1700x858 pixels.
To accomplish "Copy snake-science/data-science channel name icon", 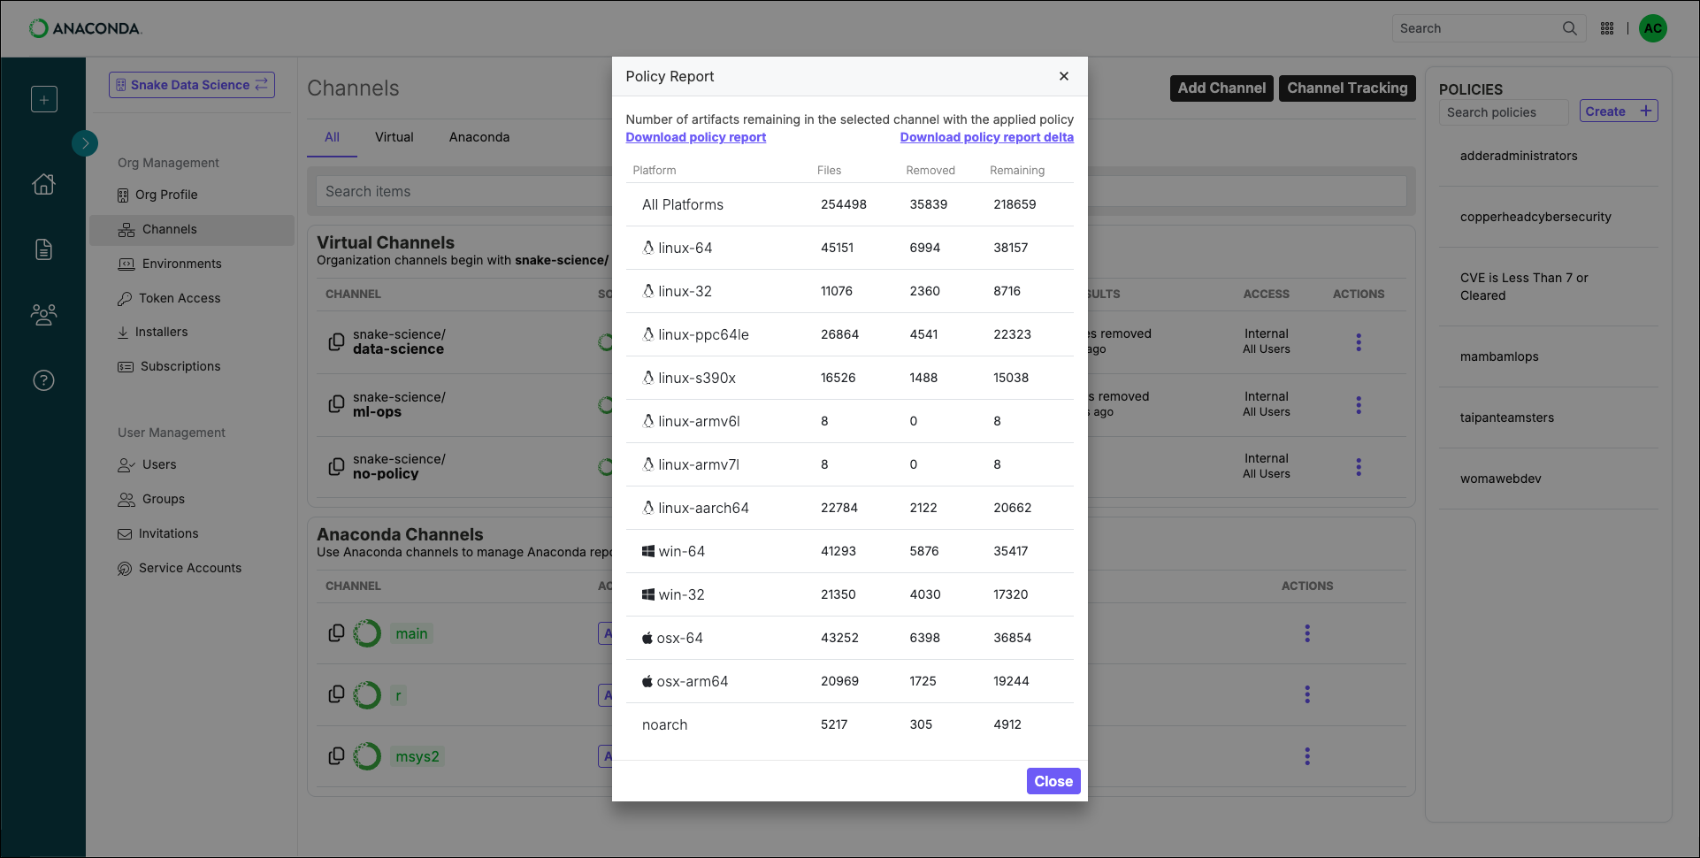I will click(x=336, y=341).
